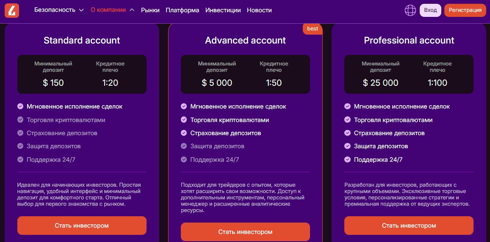
Task: Click checkmark icon beside Standard instant execution
Action: point(20,106)
